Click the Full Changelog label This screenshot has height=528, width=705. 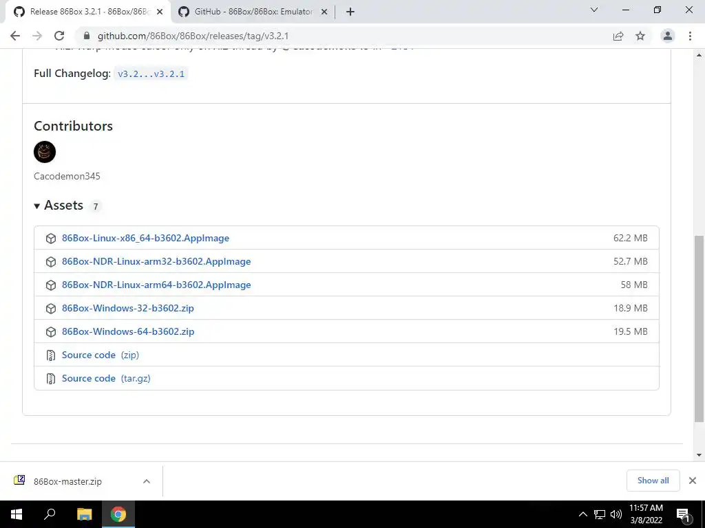click(72, 74)
